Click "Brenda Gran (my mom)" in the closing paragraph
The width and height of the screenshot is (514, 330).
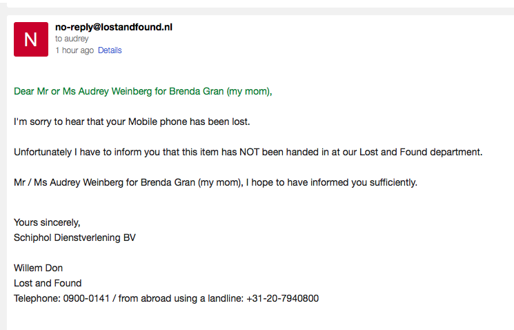pyautogui.click(x=191, y=182)
